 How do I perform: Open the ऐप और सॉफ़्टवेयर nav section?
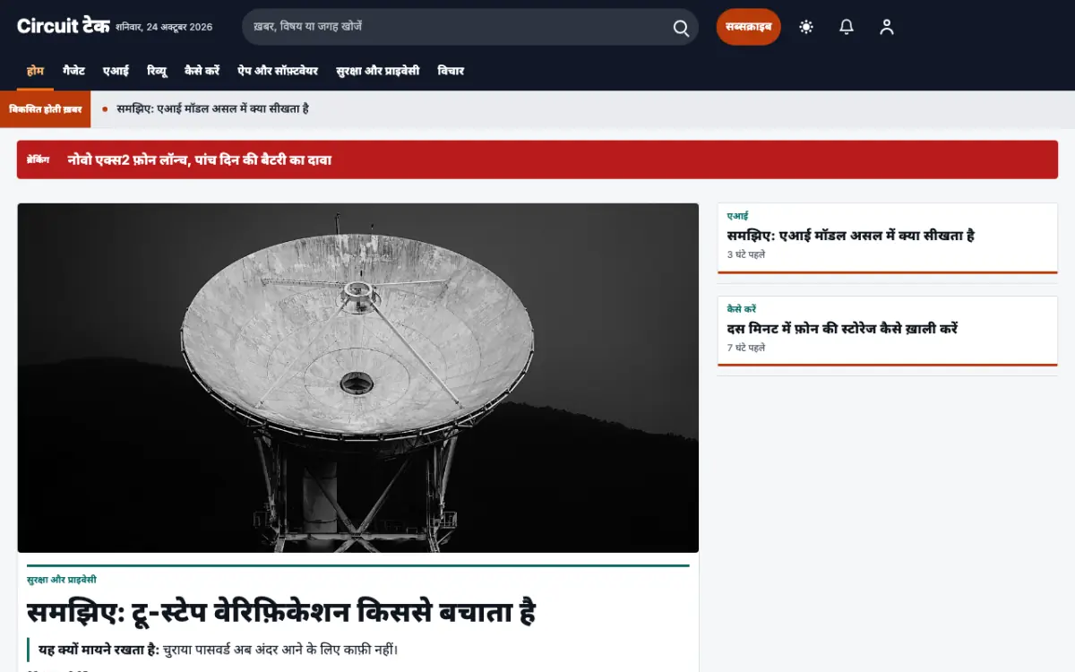pos(278,71)
